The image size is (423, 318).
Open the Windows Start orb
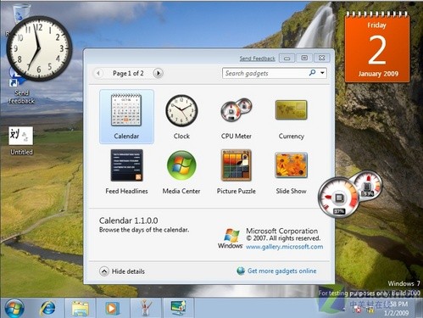[x=14, y=308]
